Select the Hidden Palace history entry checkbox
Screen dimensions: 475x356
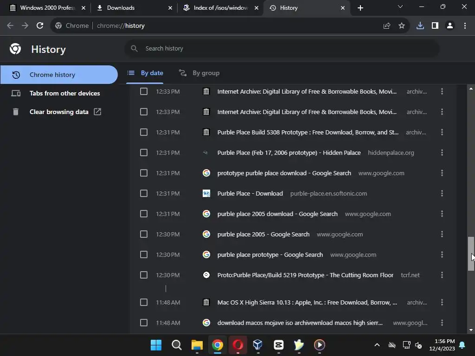[x=144, y=153]
